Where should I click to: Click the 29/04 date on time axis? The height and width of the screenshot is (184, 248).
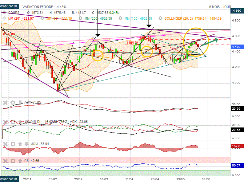pyautogui.click(x=155, y=179)
